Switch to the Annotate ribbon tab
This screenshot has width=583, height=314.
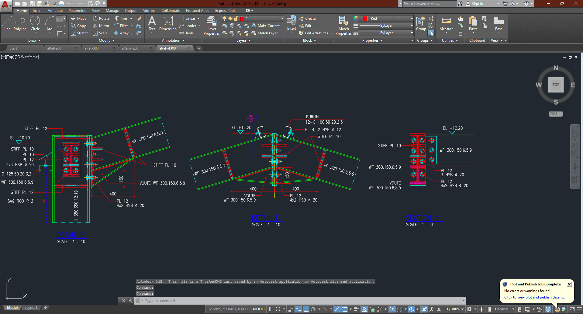[55, 11]
